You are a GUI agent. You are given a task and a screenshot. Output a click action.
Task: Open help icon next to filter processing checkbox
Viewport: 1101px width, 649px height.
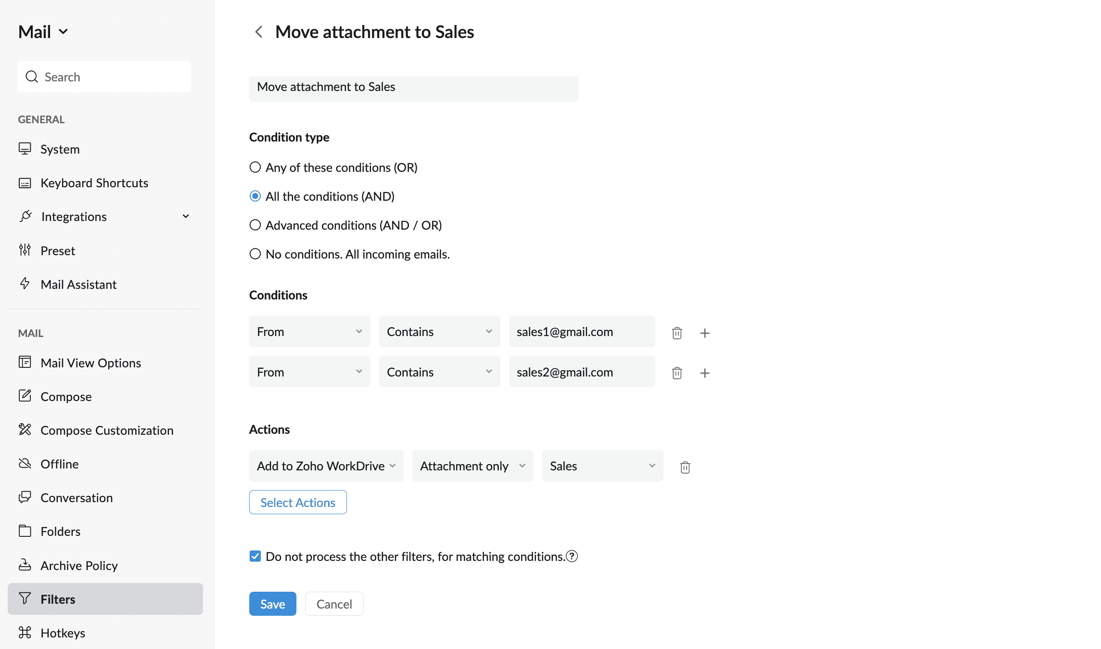pyautogui.click(x=572, y=556)
